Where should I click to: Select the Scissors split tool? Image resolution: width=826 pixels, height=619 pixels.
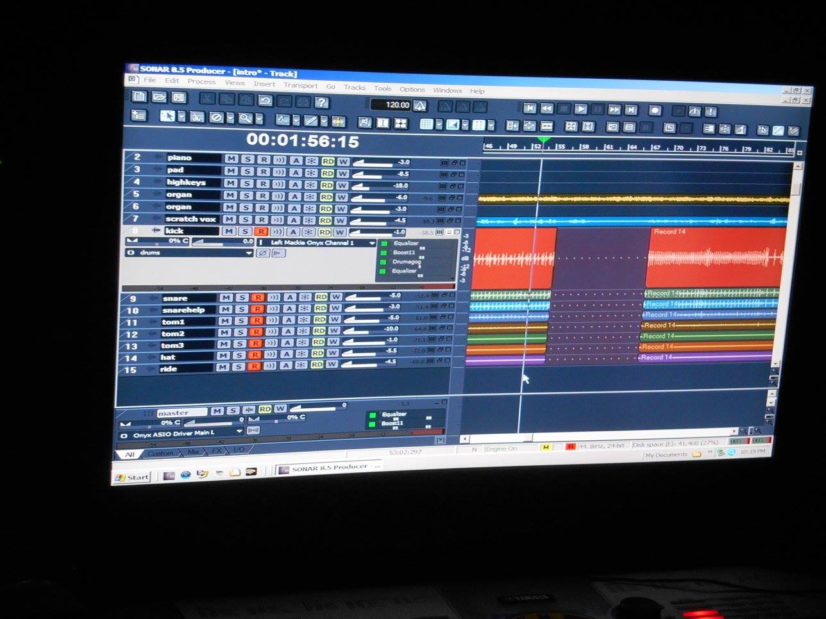[197, 117]
